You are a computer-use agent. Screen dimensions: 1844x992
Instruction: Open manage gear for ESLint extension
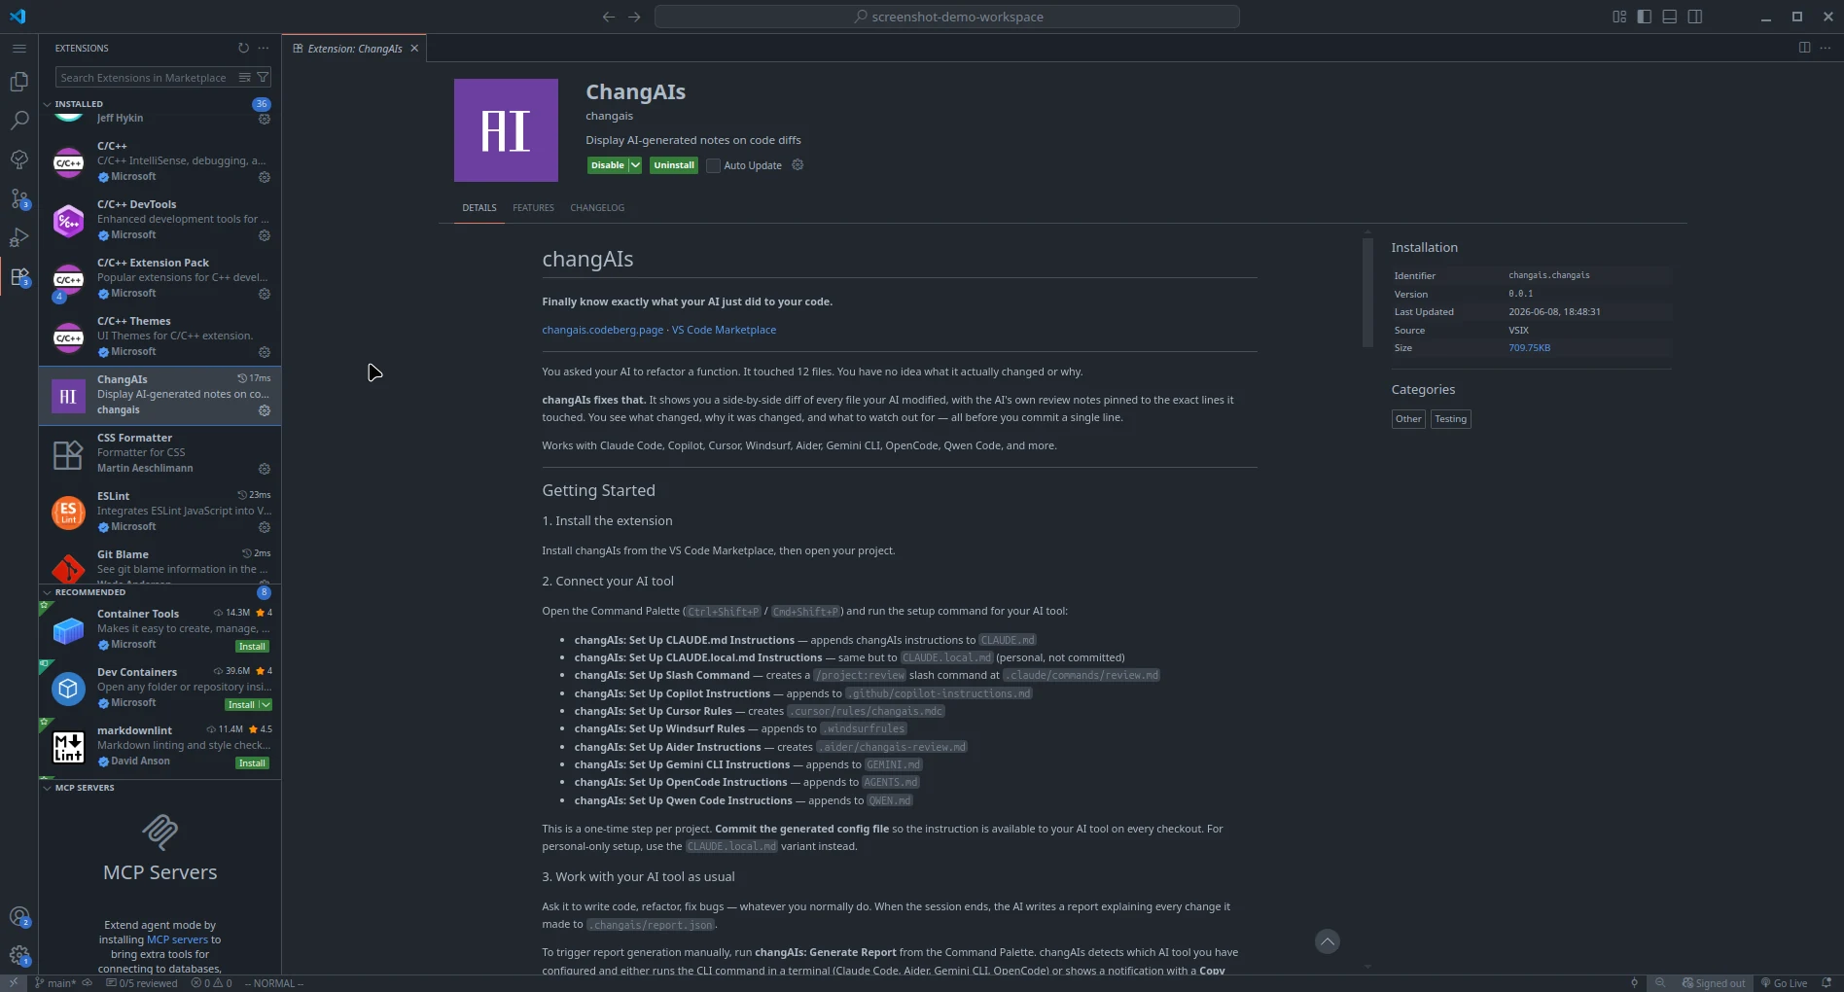point(264,527)
